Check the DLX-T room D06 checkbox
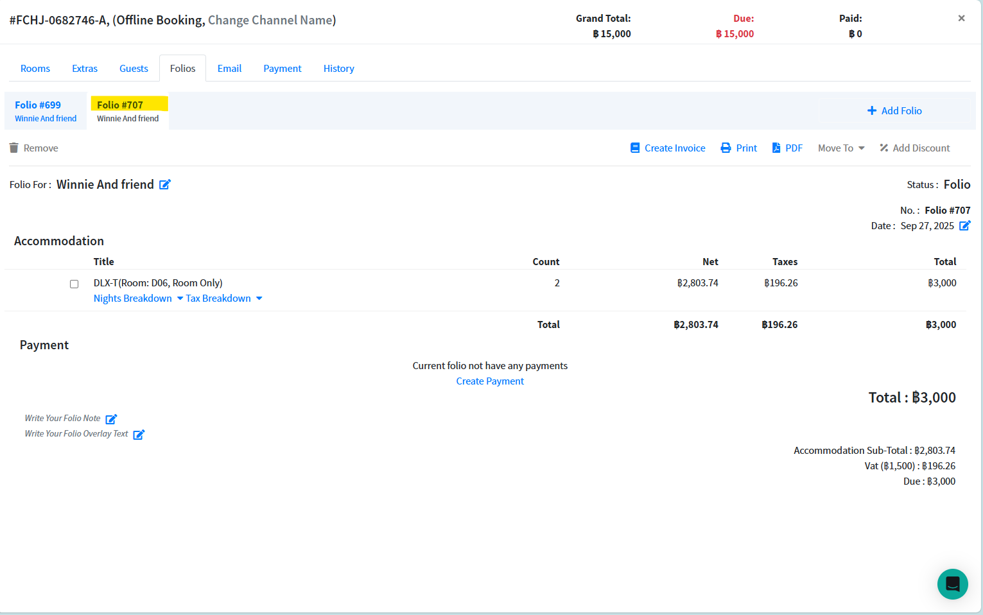The image size is (983, 615). click(74, 284)
